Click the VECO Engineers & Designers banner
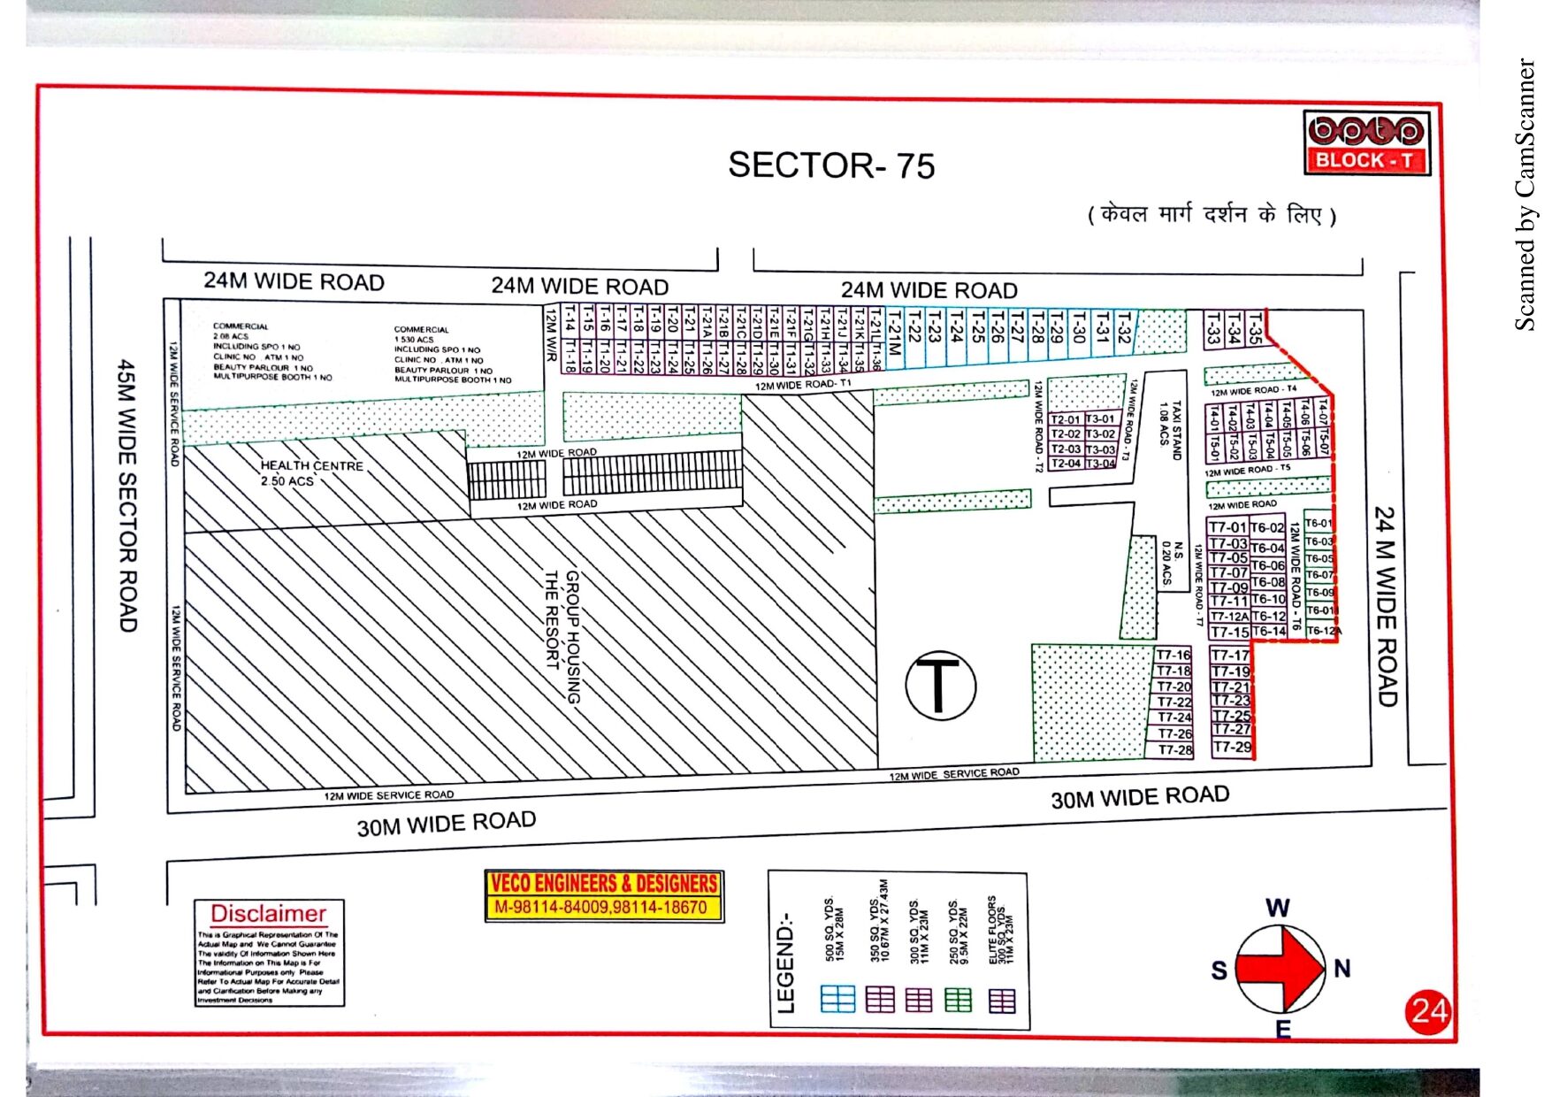Viewport: 1552px width, 1097px height. tap(604, 894)
